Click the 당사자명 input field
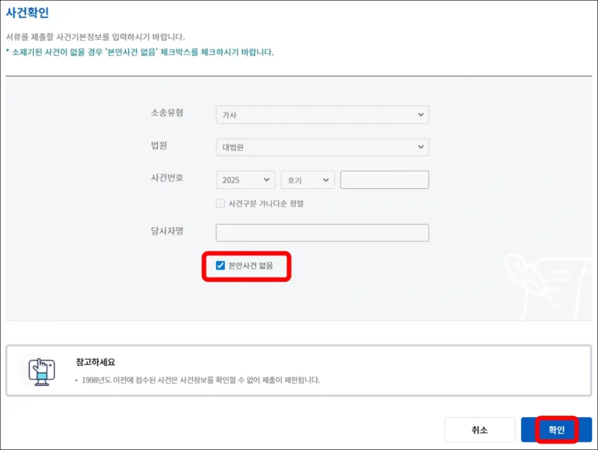 pos(322,233)
